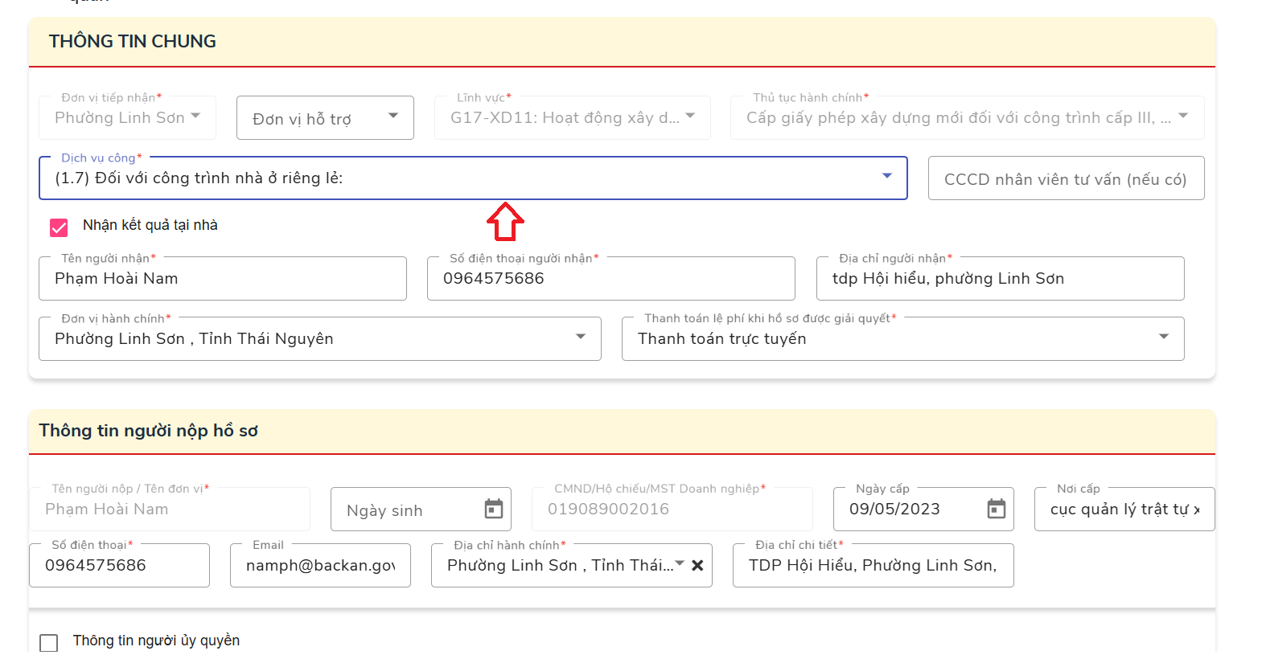Open the Ngày sinh calendar picker icon
Image resolution: width=1270 pixels, height=659 pixels.
coord(493,509)
